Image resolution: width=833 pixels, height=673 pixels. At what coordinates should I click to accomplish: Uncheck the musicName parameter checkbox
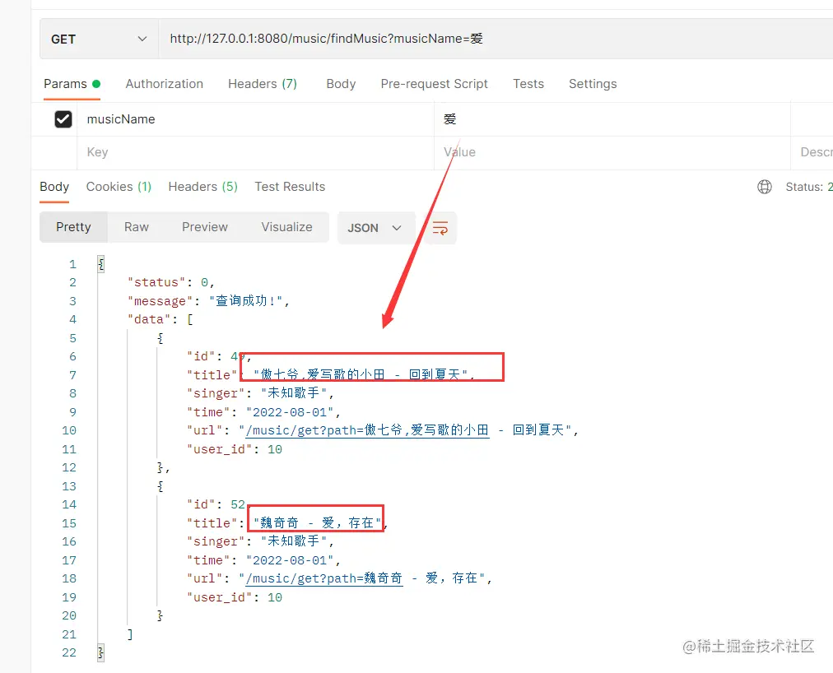tap(63, 119)
